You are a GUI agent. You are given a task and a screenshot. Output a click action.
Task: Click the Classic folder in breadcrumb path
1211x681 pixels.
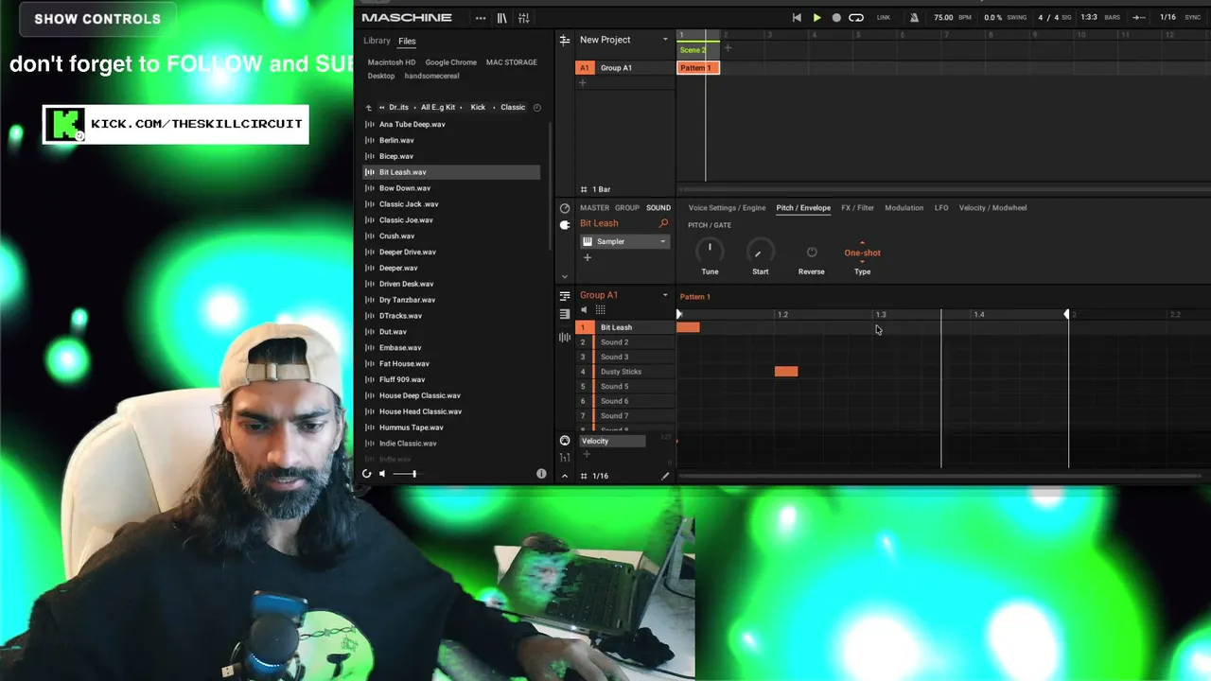[513, 107]
